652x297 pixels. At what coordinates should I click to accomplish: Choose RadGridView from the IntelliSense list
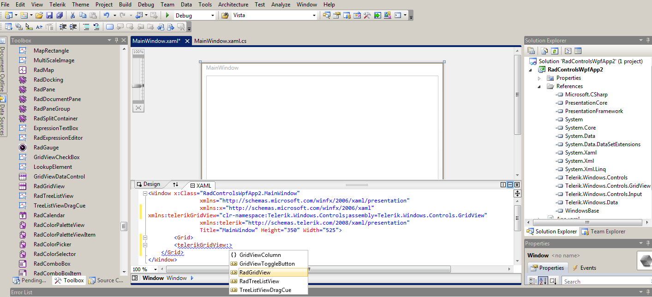(x=269, y=273)
